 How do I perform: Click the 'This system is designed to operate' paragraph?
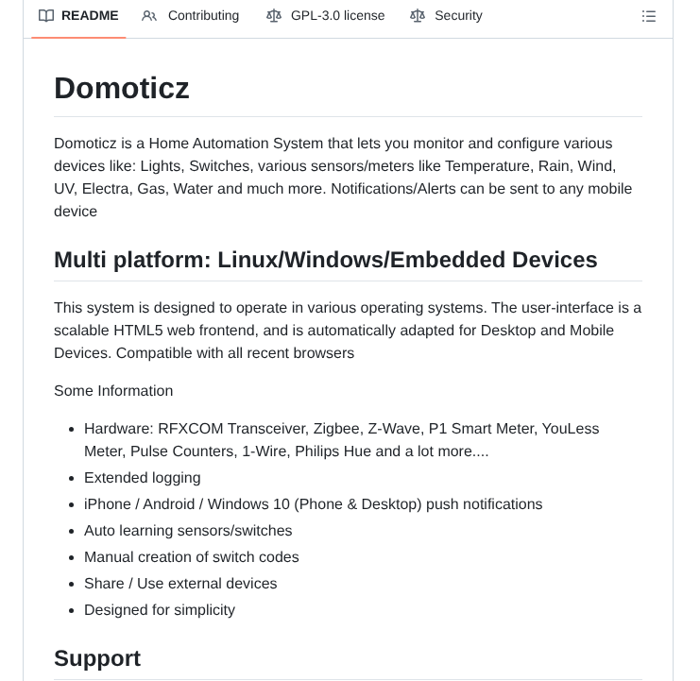tap(348, 331)
